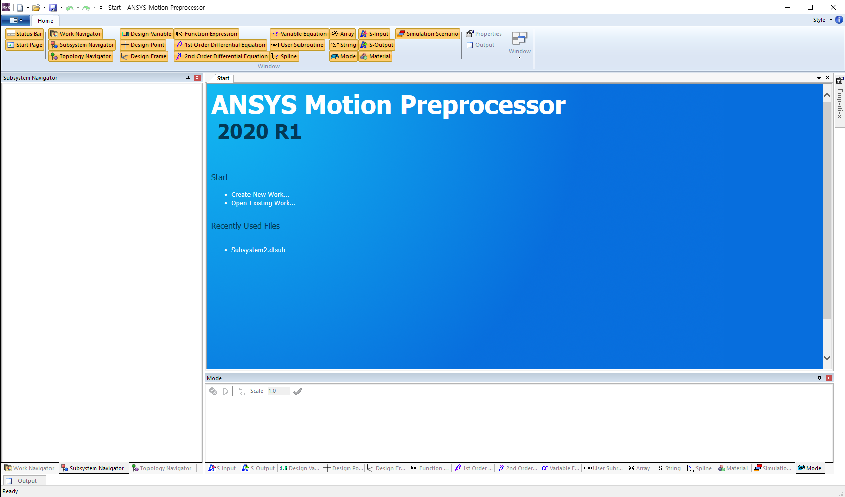Open the Style dropdown at top right
The width and height of the screenshot is (845, 497).
click(823, 20)
